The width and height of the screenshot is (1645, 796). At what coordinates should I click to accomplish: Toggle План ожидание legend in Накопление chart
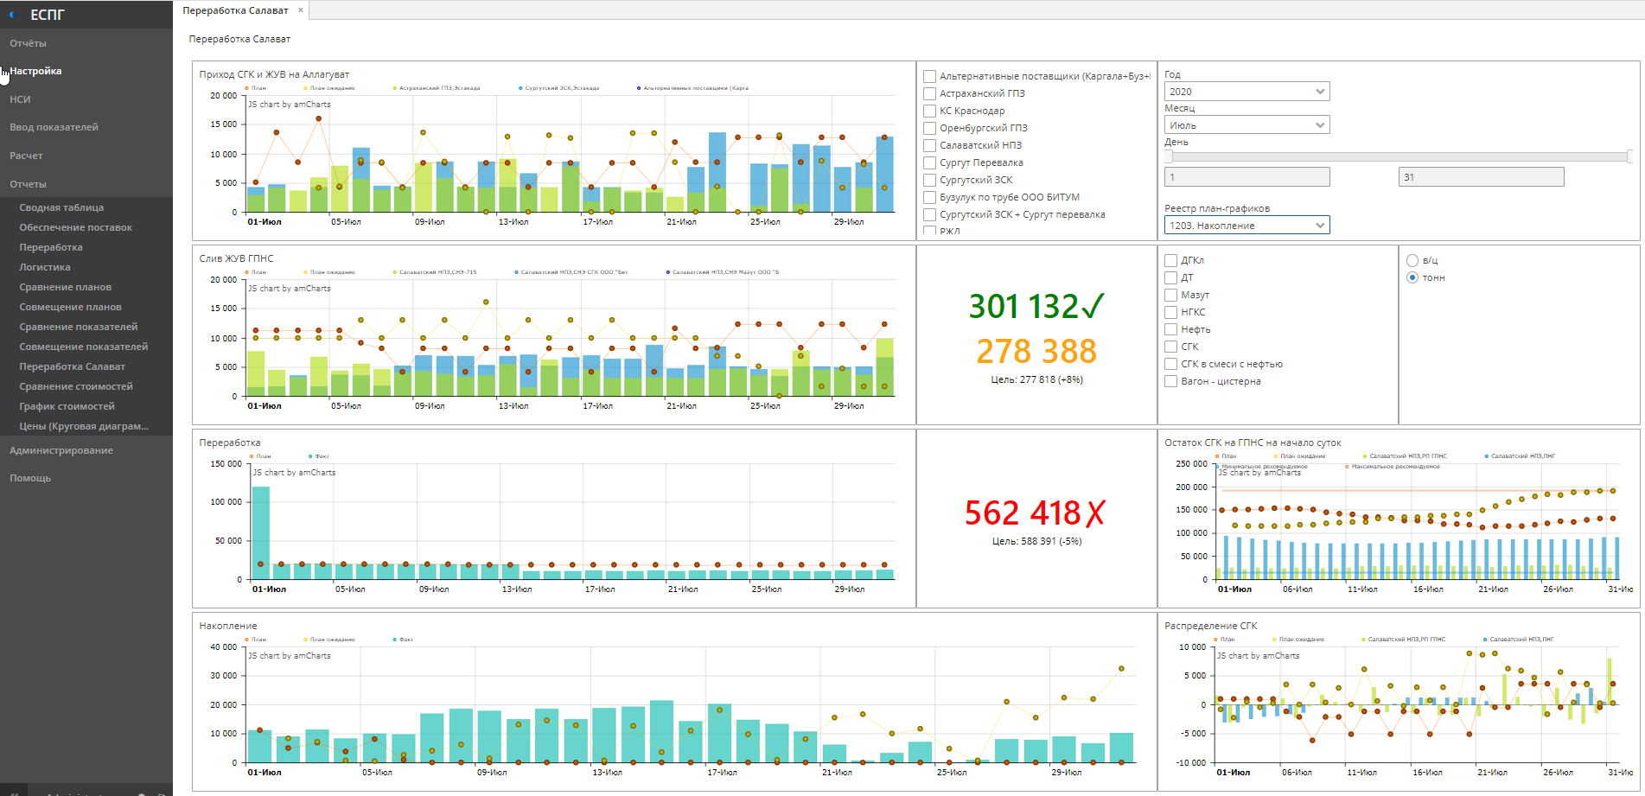328,640
